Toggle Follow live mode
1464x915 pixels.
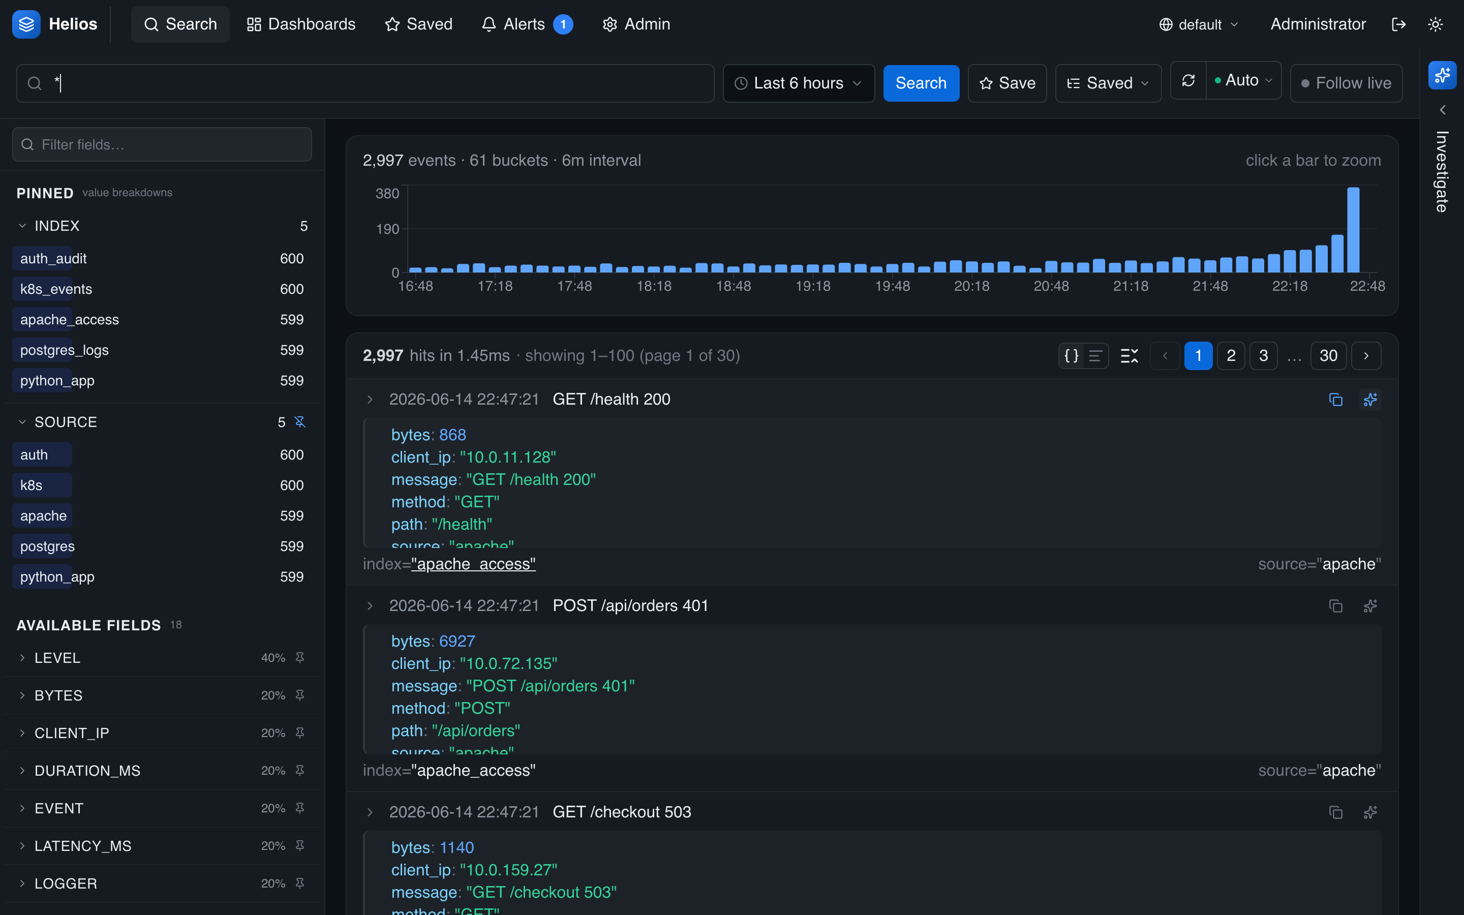point(1346,83)
